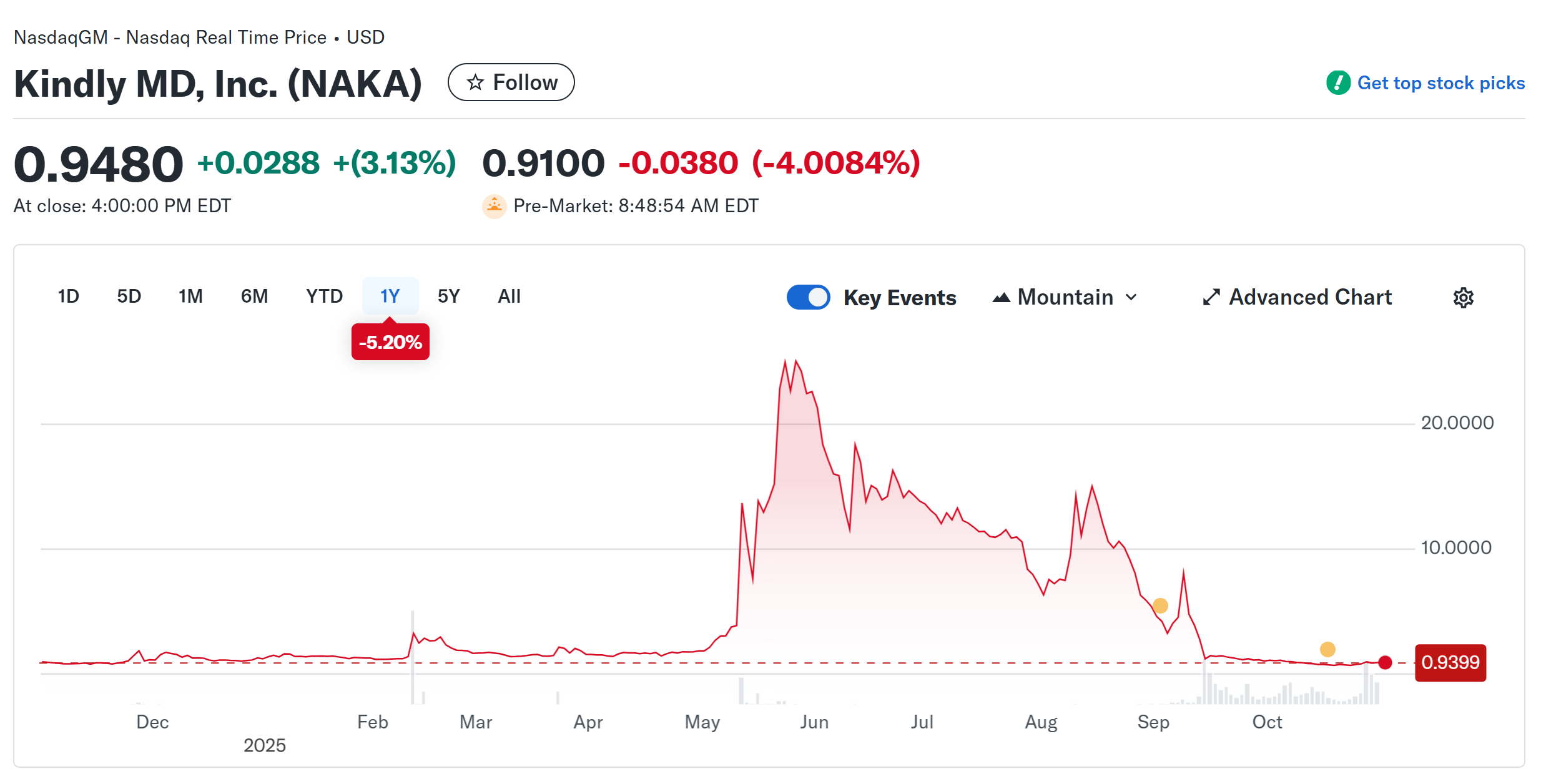Screen dimensions: 1551x774
Task: Open the chart settings gear
Action: click(x=1464, y=298)
